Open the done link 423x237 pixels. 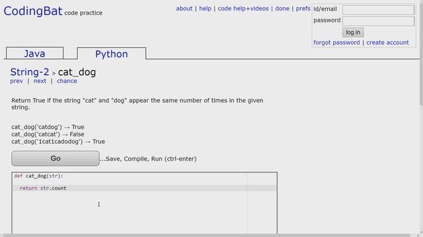(x=282, y=9)
